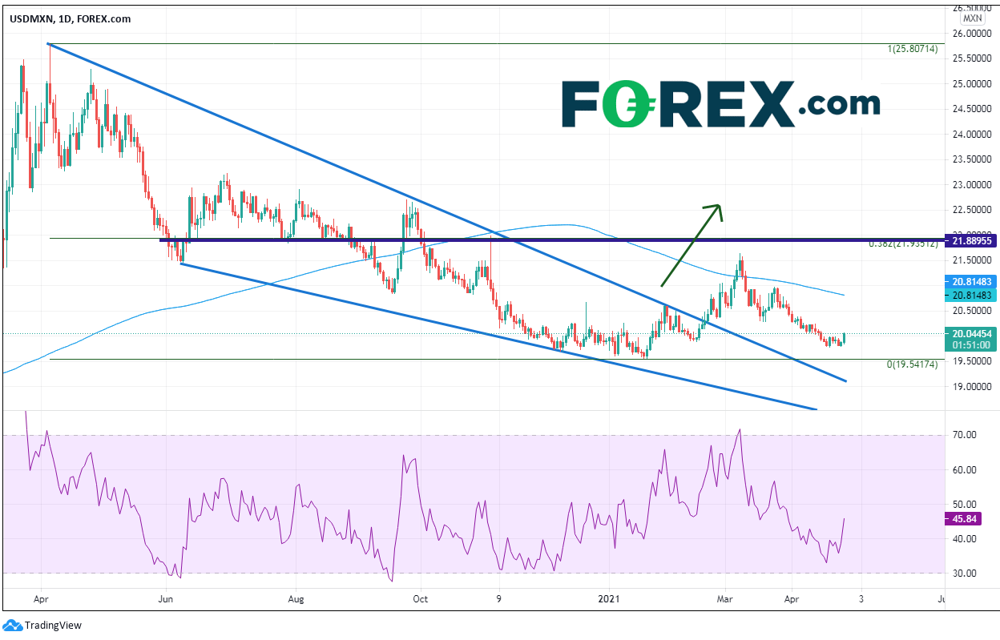Click the Oct date axis label
Screen dimensions: 1000x640
pyautogui.click(x=421, y=598)
